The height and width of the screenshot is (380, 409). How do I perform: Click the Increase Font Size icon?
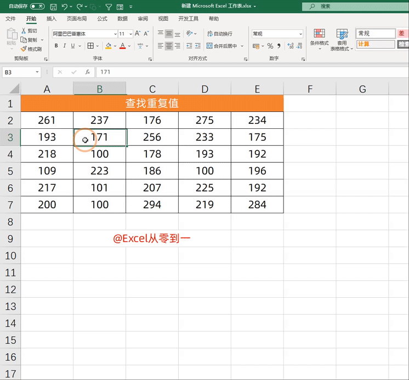(x=138, y=33)
